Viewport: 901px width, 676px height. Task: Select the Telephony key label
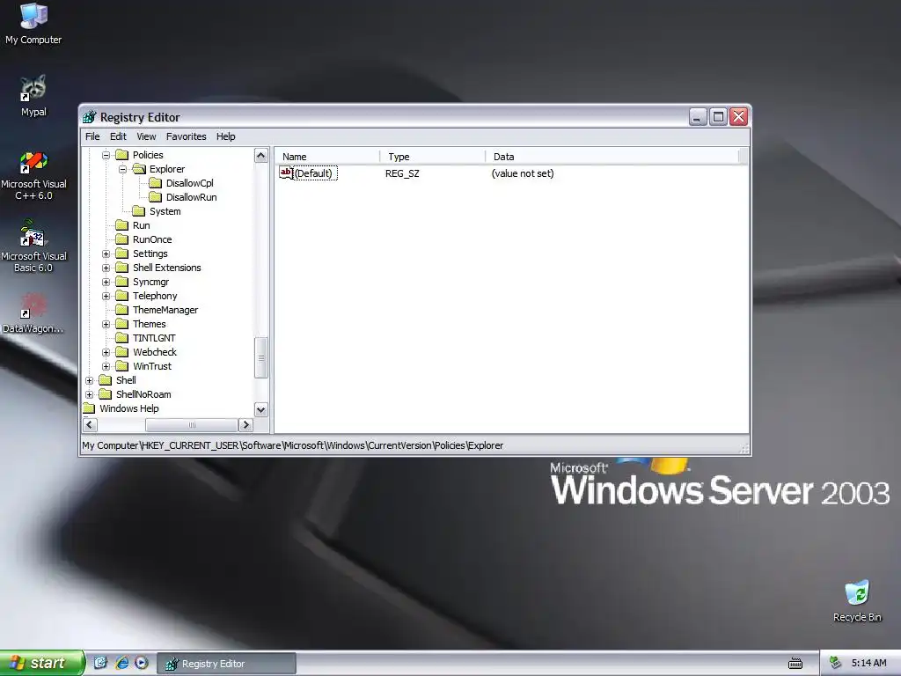(155, 296)
